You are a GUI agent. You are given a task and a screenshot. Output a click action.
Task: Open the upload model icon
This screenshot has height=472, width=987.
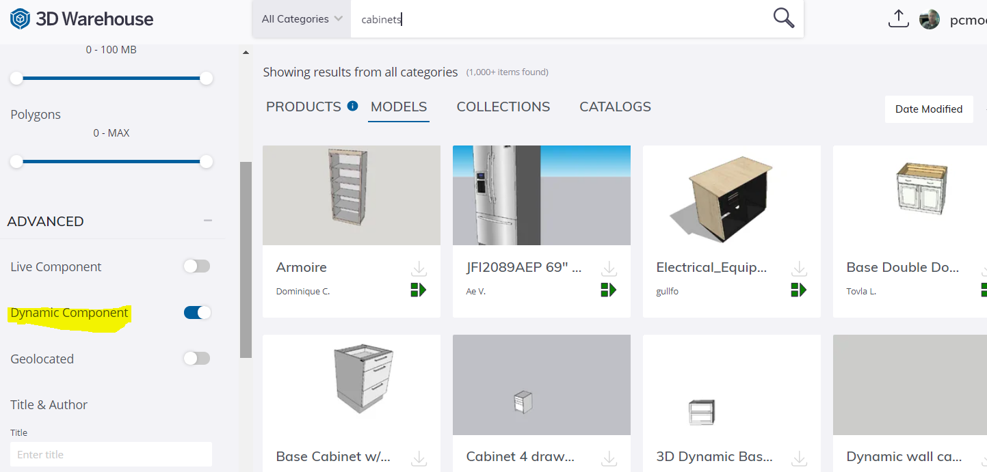(898, 19)
